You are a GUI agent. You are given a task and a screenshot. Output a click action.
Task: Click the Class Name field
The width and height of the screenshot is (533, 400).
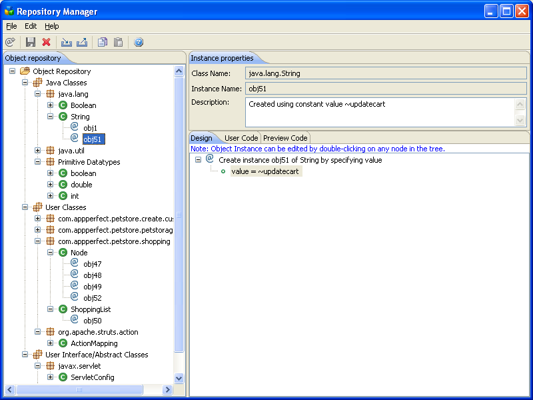click(x=386, y=73)
